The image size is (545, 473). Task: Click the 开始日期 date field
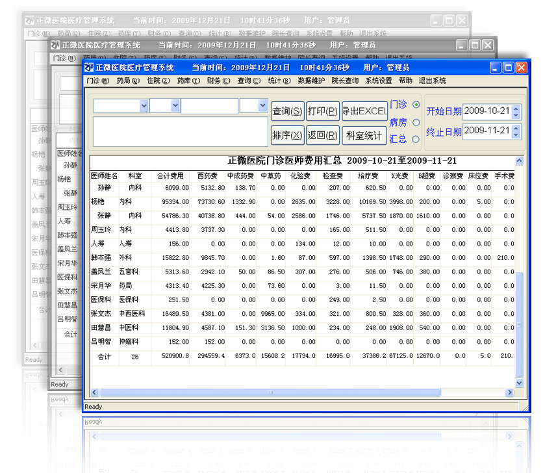click(x=487, y=111)
